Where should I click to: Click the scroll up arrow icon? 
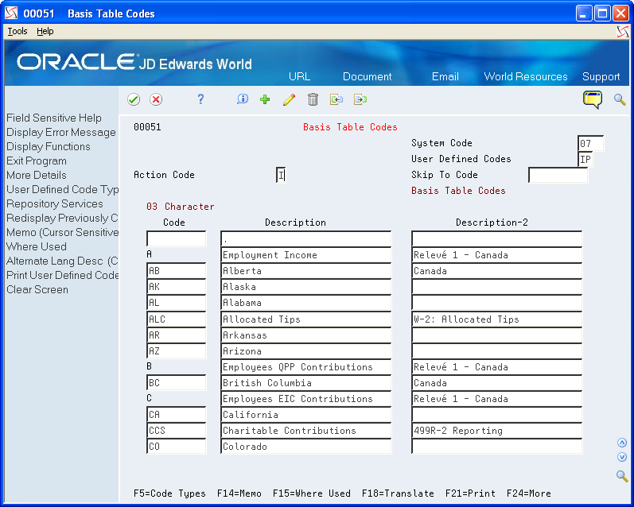(x=622, y=443)
